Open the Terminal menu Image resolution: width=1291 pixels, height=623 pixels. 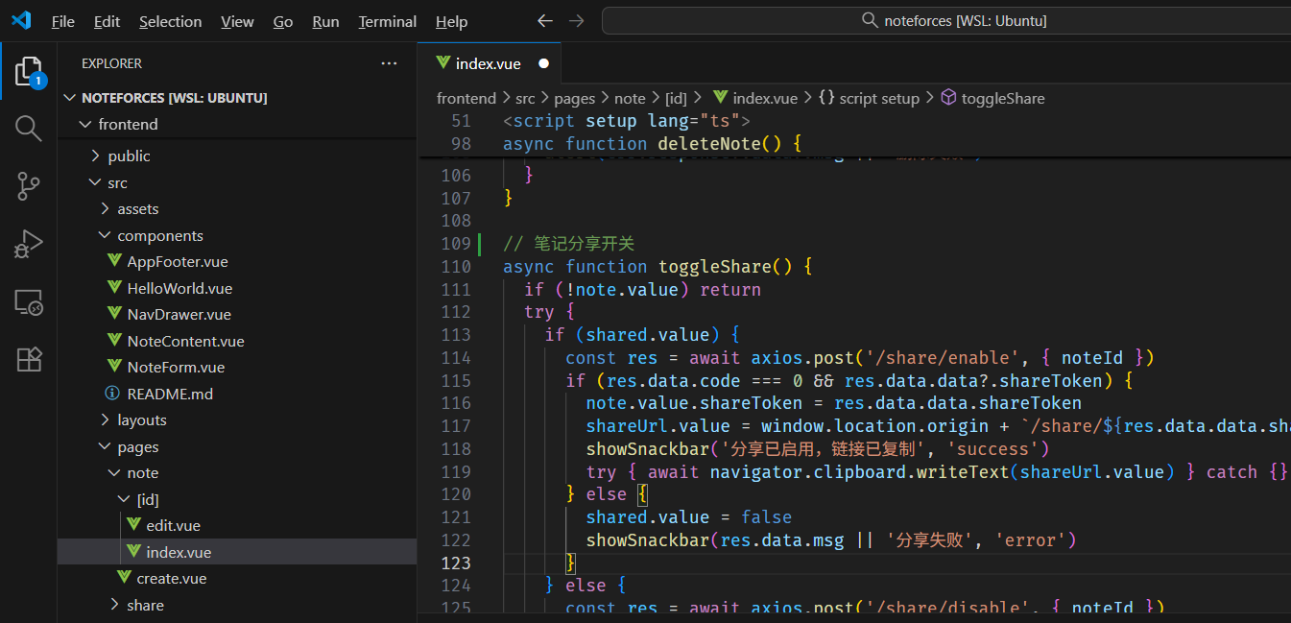[x=387, y=21]
